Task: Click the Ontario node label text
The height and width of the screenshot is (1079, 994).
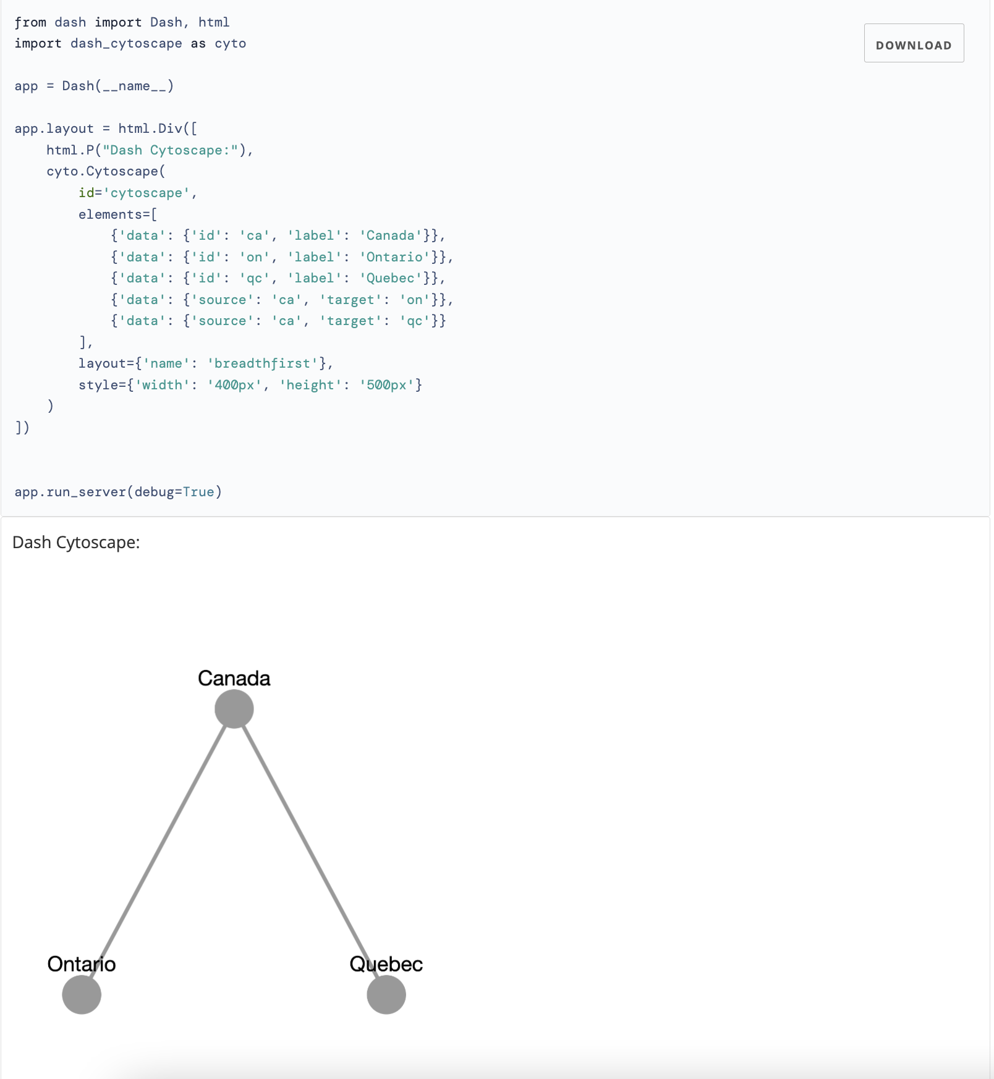Action: click(82, 963)
